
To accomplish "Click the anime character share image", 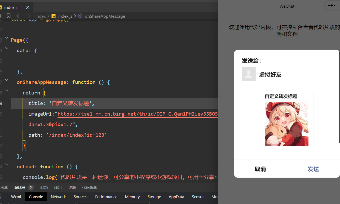I will tap(286, 124).
